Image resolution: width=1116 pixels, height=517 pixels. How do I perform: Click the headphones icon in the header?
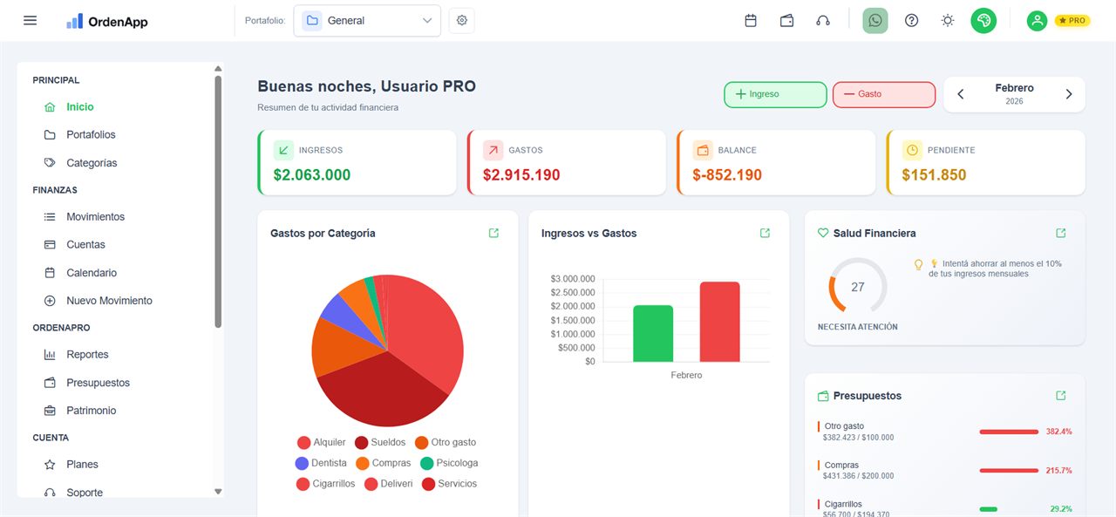pyautogui.click(x=823, y=19)
